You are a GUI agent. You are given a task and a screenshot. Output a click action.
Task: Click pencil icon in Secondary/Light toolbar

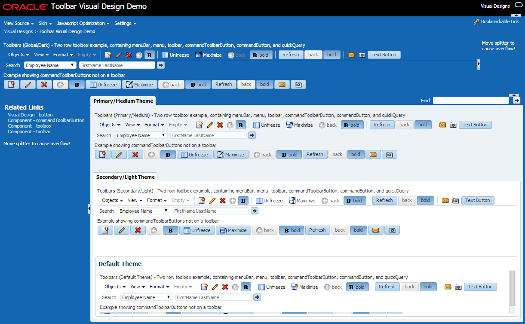pyautogui.click(x=212, y=201)
